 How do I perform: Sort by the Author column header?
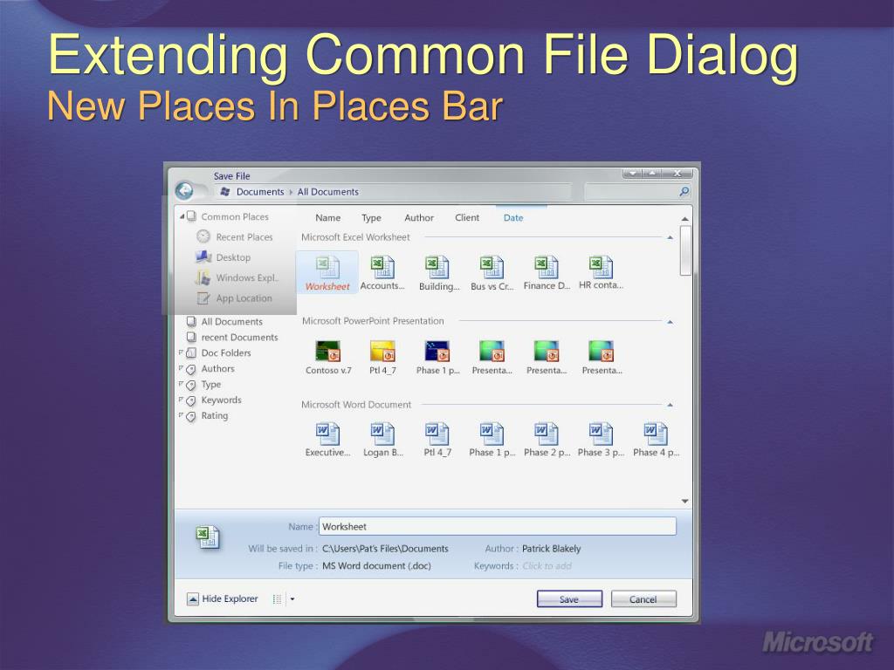click(419, 217)
